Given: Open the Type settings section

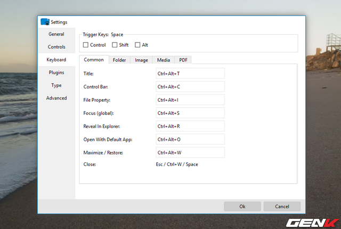Looking at the screenshot, I should point(56,85).
